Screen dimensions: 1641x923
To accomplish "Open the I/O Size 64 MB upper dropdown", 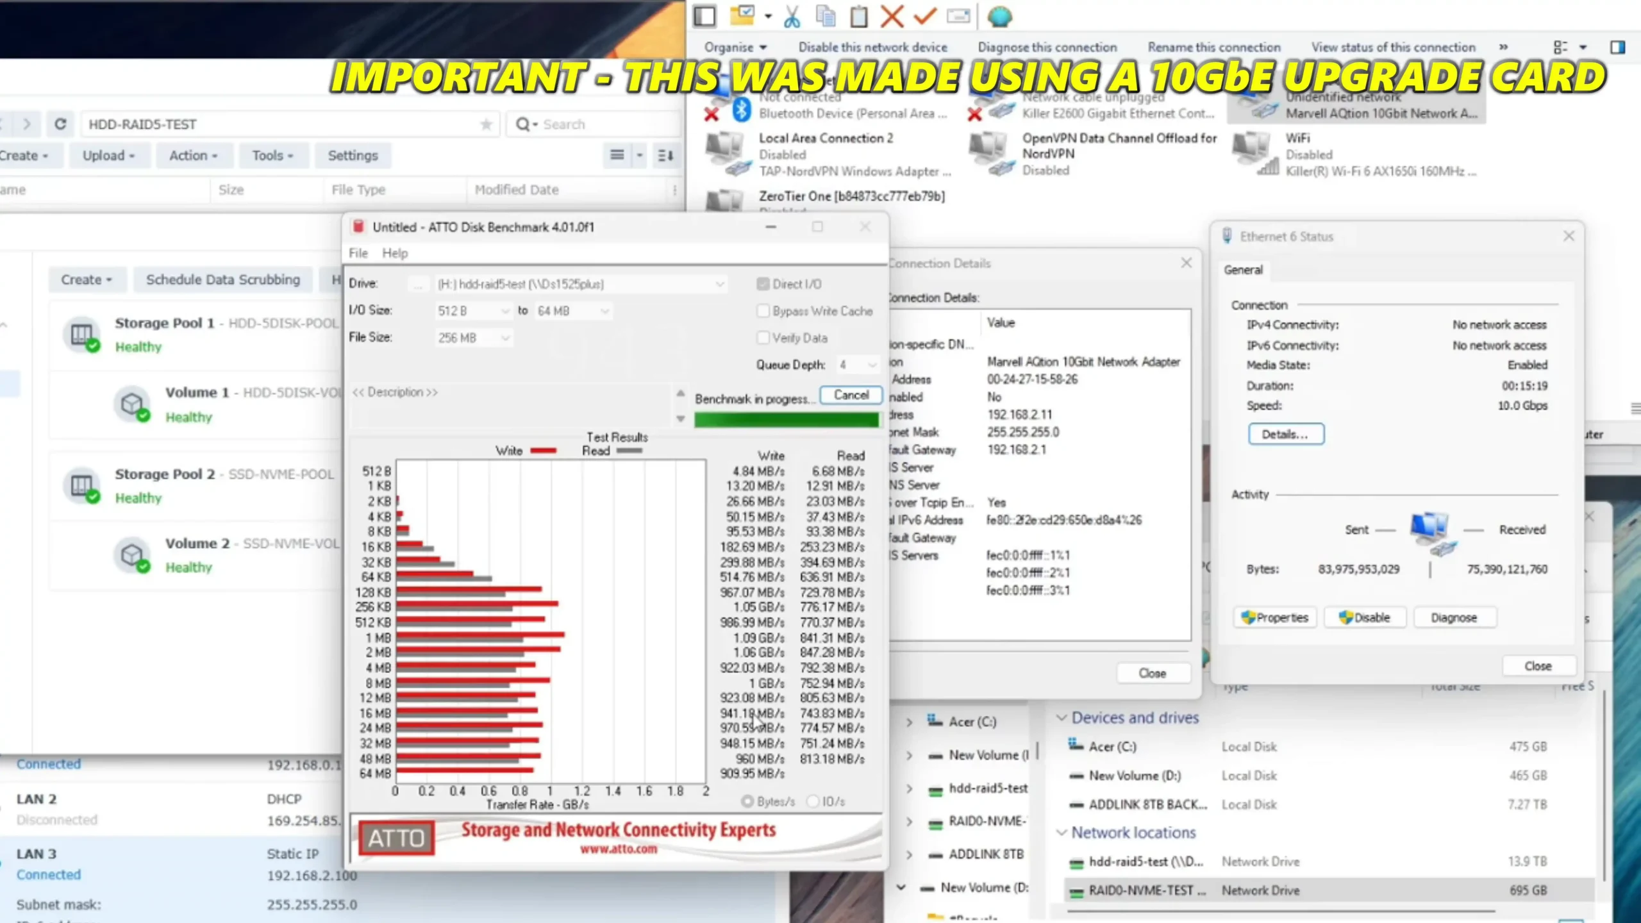I will click(x=572, y=311).
